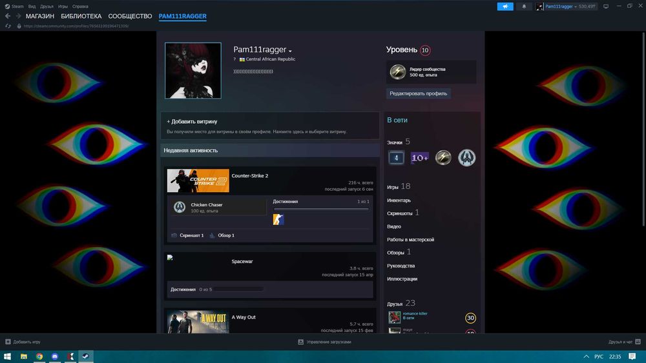Open the Spacewar game title
Image resolution: width=646 pixels, height=363 pixels.
[x=242, y=262]
